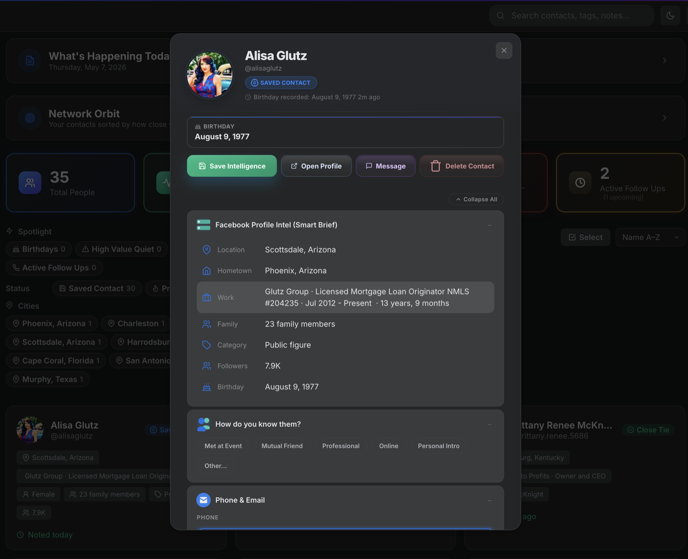The height and width of the screenshot is (559, 688).
Task: Filter by Cape Coral, Florida chip
Action: click(56, 361)
